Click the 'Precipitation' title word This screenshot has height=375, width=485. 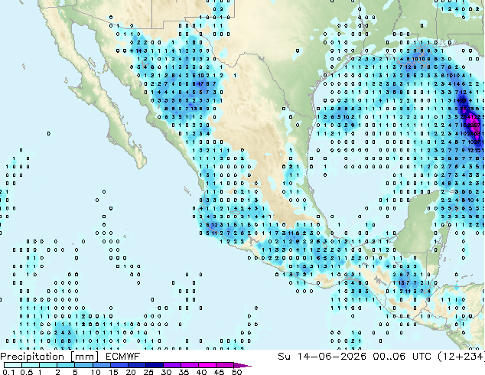[32, 357]
